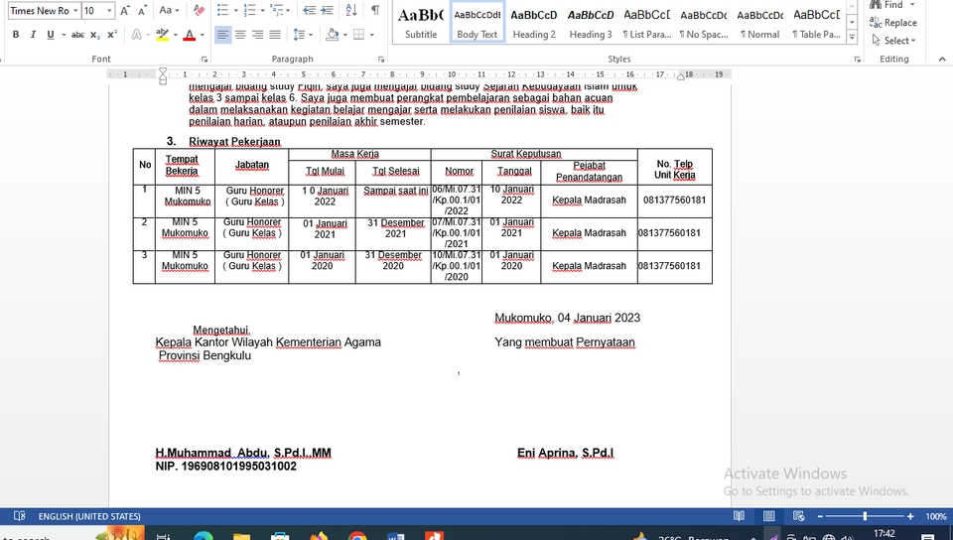Viewport: 953px width, 540px height.
Task: Click Decrease Indent icon
Action: point(310,10)
